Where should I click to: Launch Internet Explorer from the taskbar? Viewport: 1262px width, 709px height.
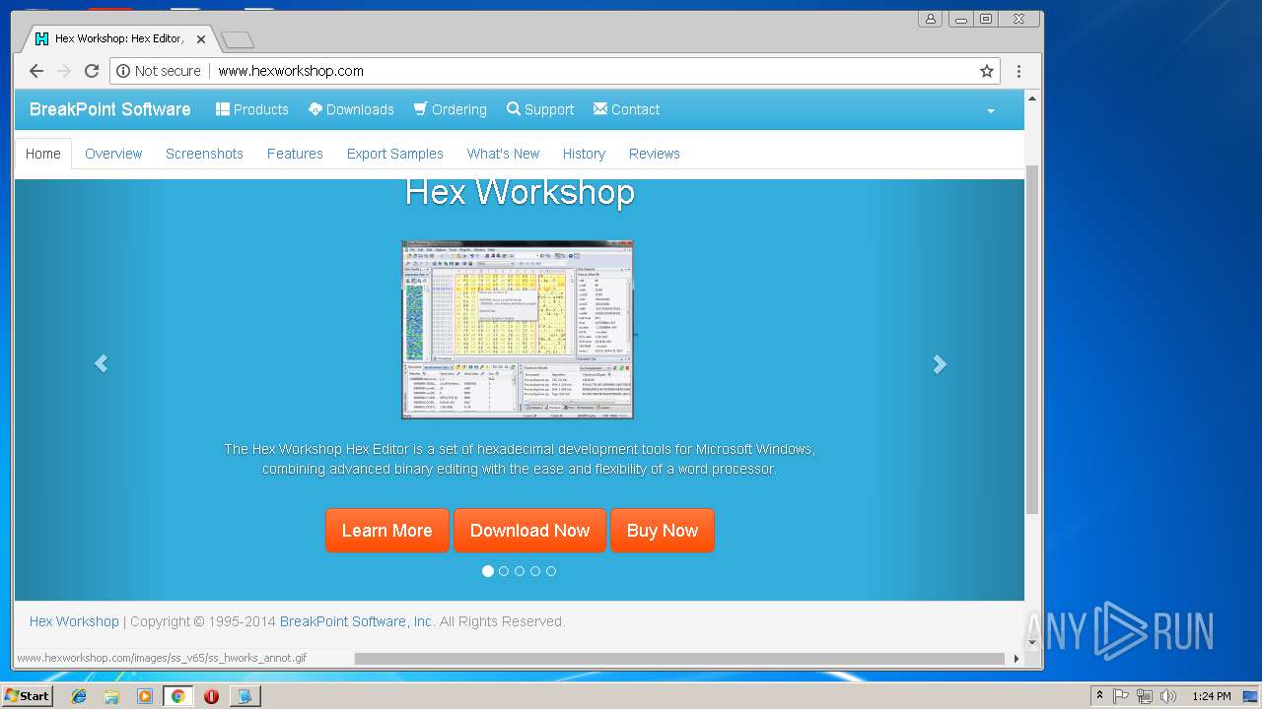point(79,696)
